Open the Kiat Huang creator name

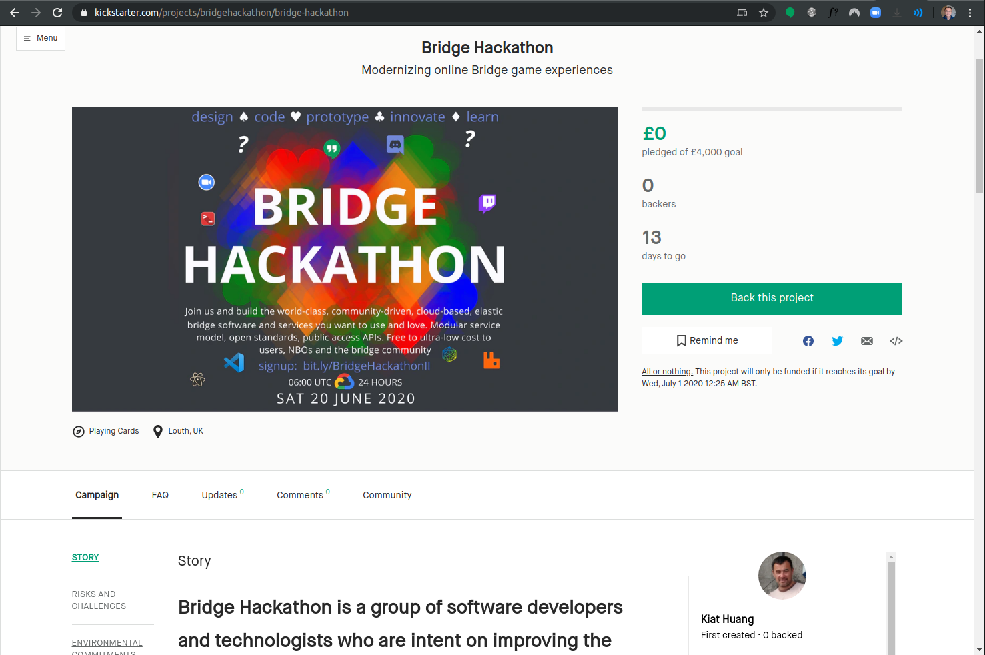tap(727, 619)
